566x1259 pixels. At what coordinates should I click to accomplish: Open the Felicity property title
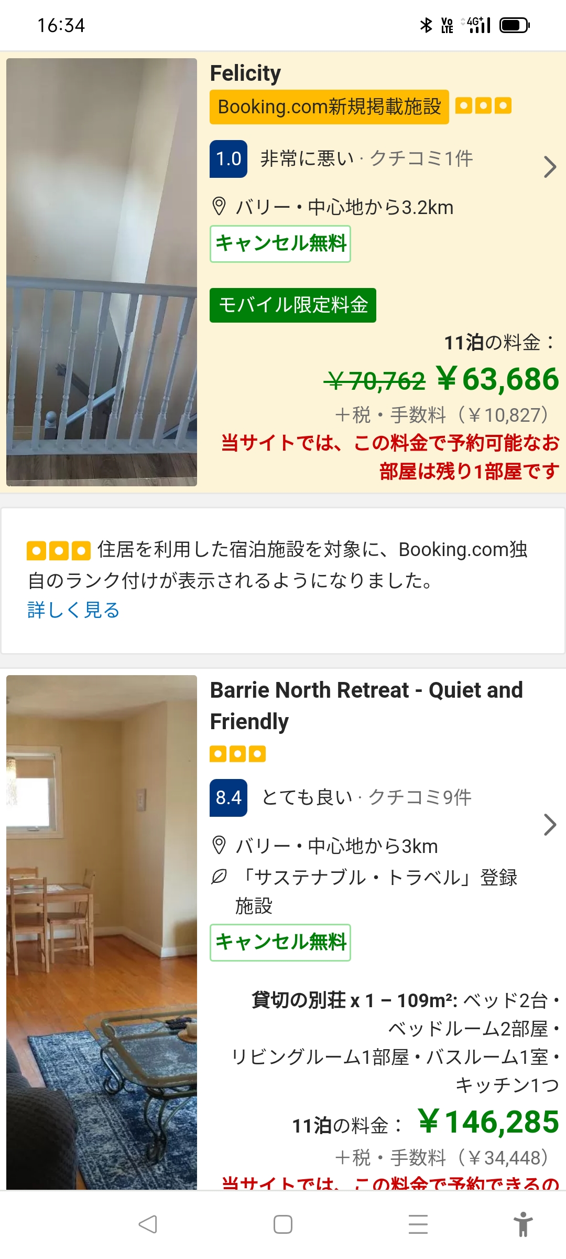click(245, 73)
